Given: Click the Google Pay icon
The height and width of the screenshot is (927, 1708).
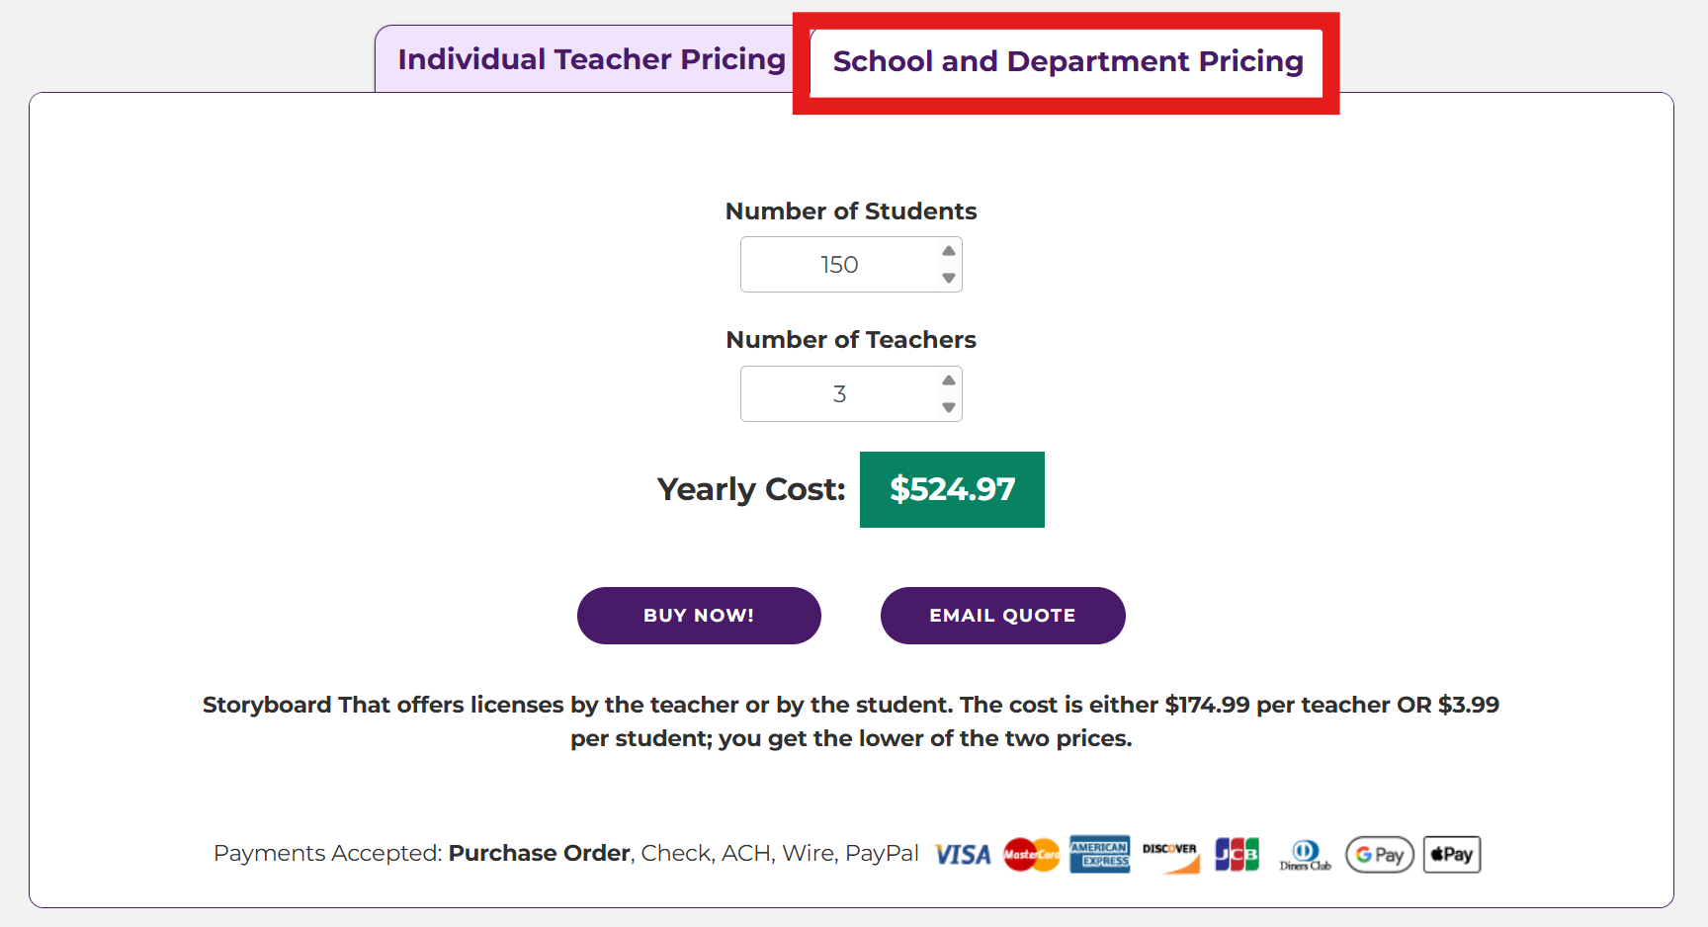Looking at the screenshot, I should 1379,855.
